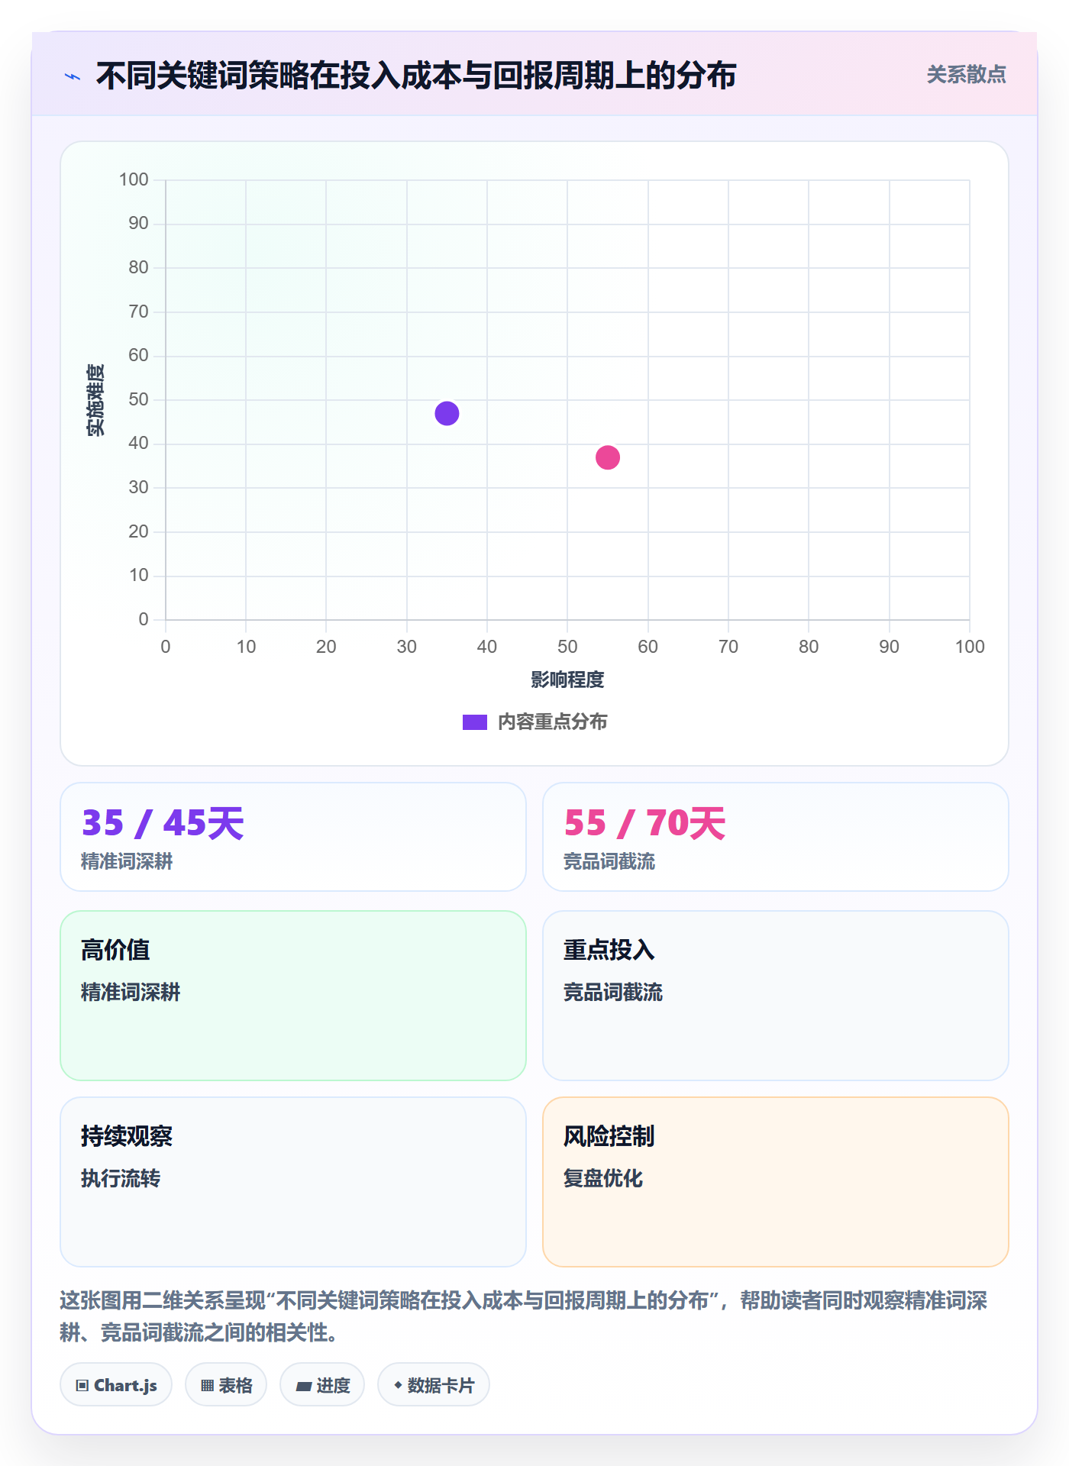Click the 表格 tag
Screen dimensions: 1069x1466
pyautogui.click(x=226, y=1384)
